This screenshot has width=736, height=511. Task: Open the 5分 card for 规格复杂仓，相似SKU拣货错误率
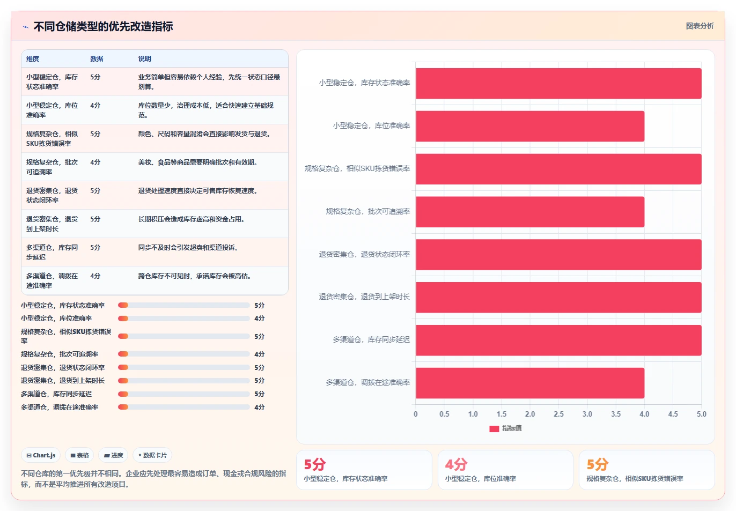click(x=647, y=470)
